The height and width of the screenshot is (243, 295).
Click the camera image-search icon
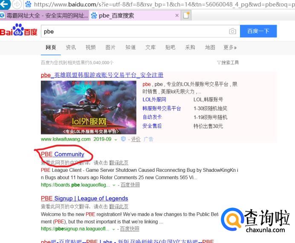pyautogui.click(x=232, y=31)
